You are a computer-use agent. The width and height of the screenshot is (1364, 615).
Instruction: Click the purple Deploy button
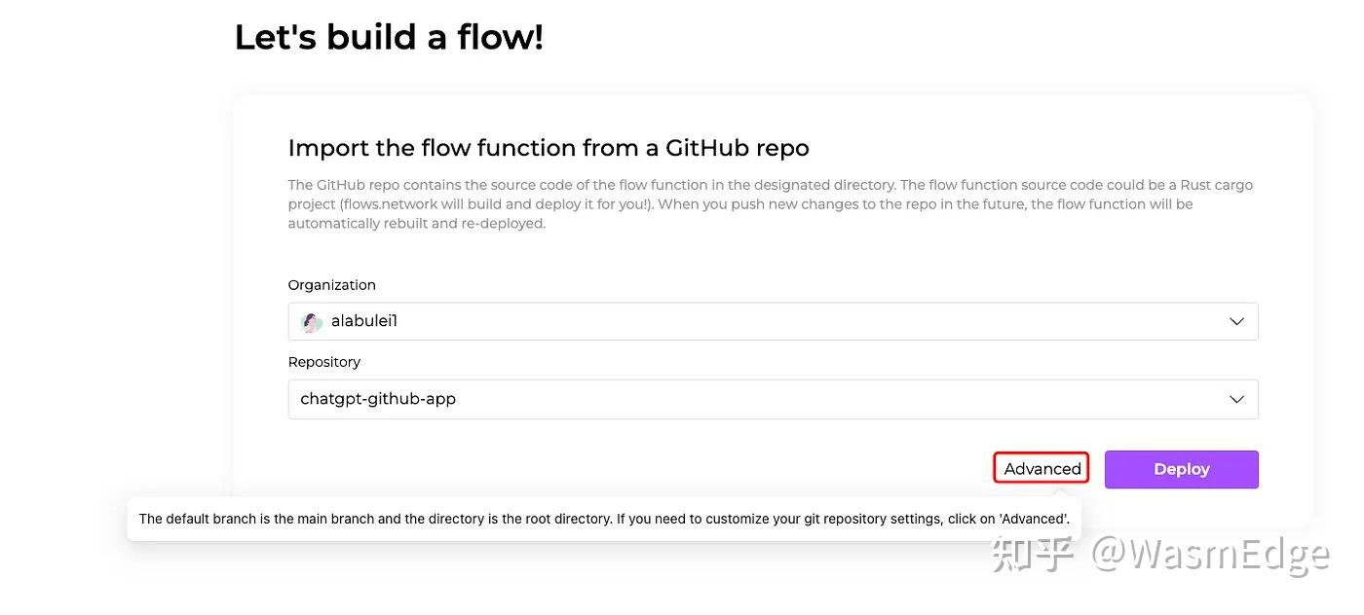[x=1181, y=469]
